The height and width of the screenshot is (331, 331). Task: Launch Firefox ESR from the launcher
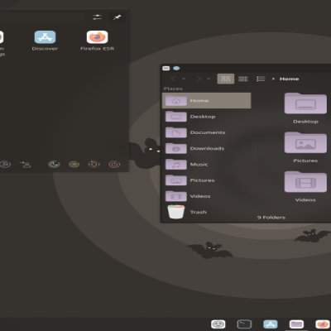click(x=97, y=41)
